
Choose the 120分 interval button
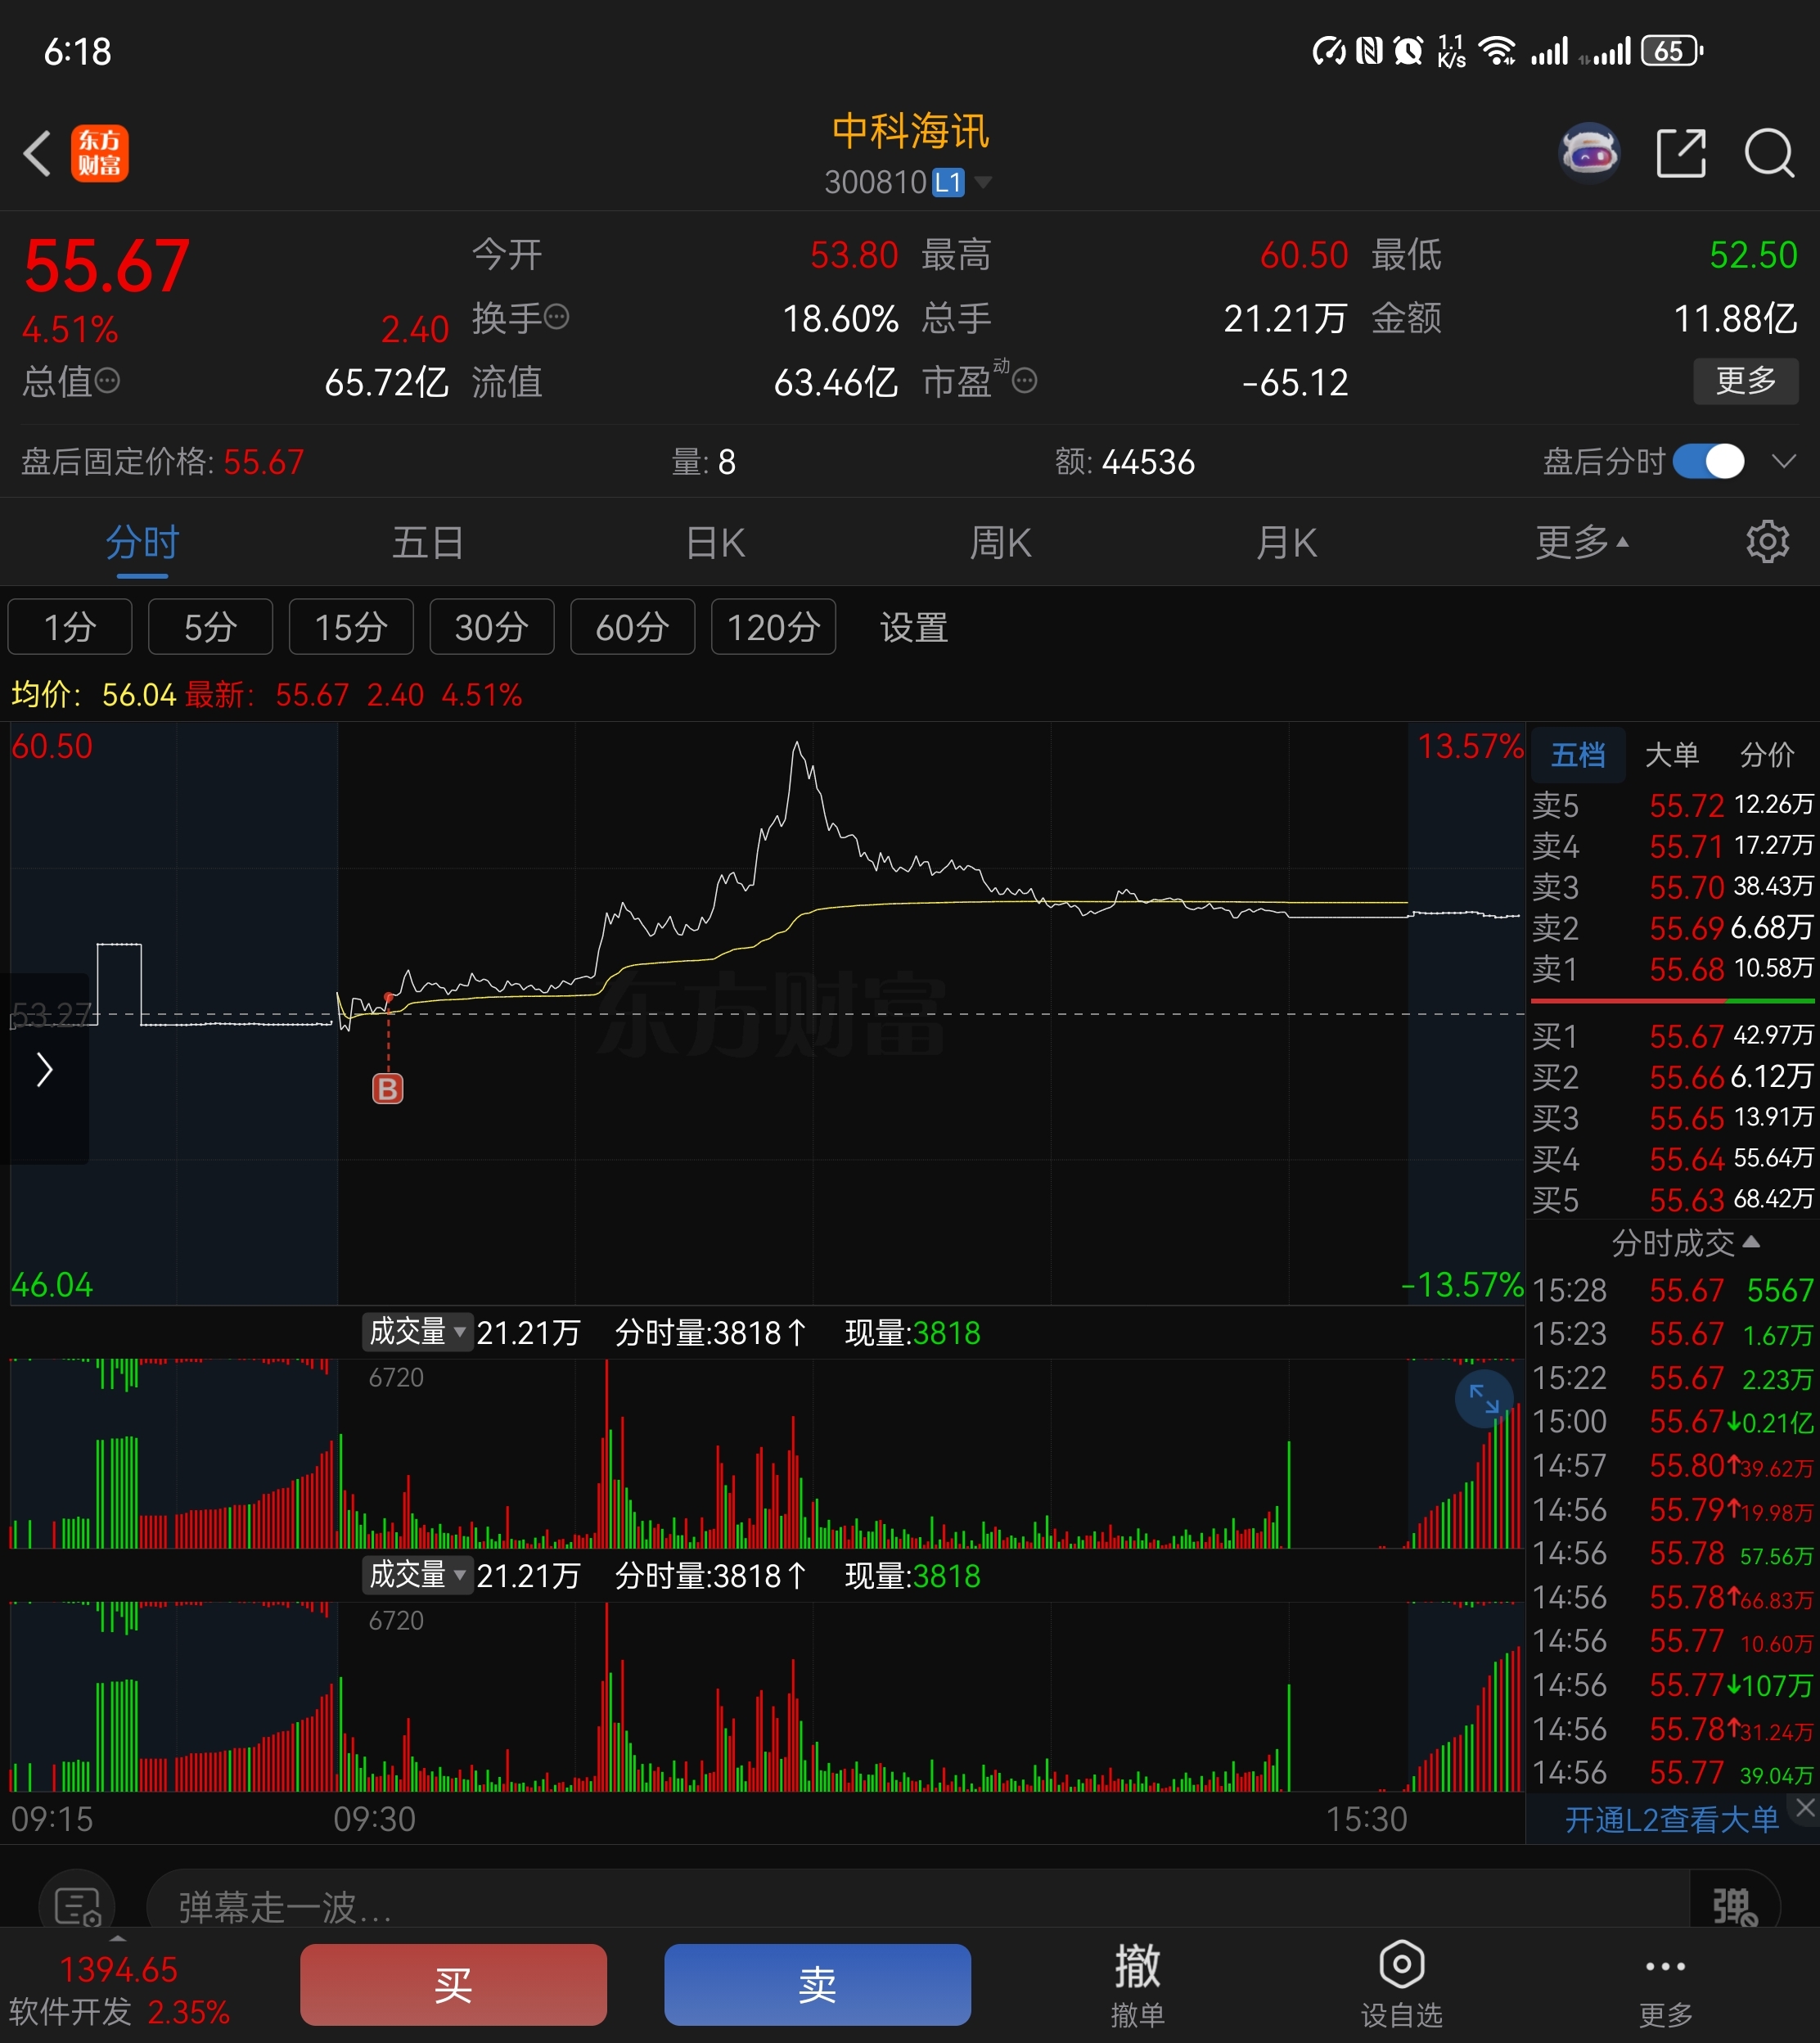tap(773, 627)
